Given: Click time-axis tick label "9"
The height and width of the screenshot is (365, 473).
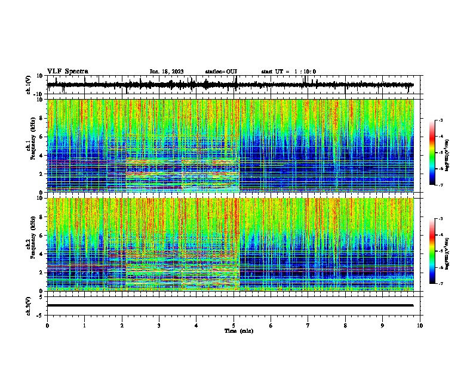Looking at the screenshot, I should point(382,326).
